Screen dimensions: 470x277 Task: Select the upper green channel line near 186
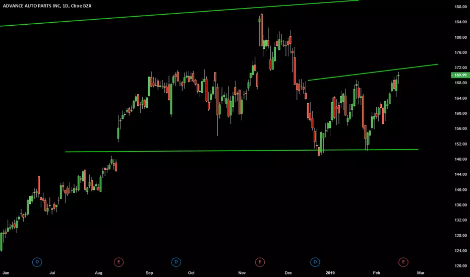point(179,13)
